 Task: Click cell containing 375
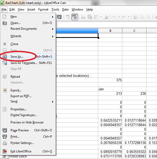tap(110, 80)
